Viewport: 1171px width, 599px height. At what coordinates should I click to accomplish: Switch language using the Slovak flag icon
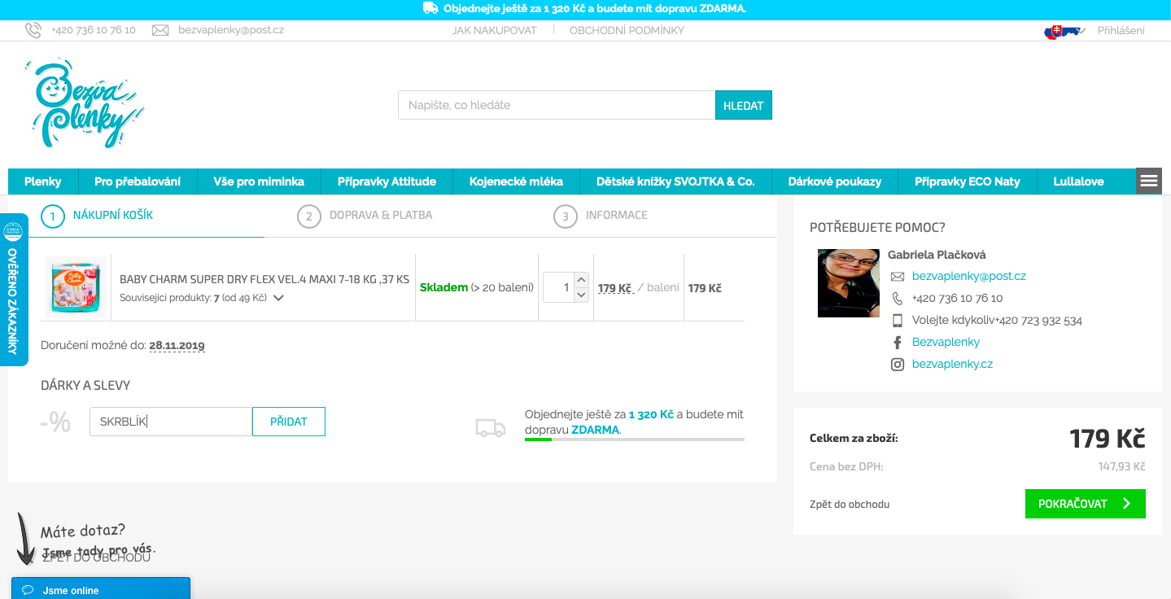pyautogui.click(x=1063, y=31)
